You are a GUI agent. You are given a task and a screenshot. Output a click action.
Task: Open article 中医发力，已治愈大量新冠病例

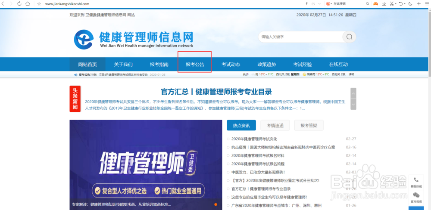click(x=258, y=172)
